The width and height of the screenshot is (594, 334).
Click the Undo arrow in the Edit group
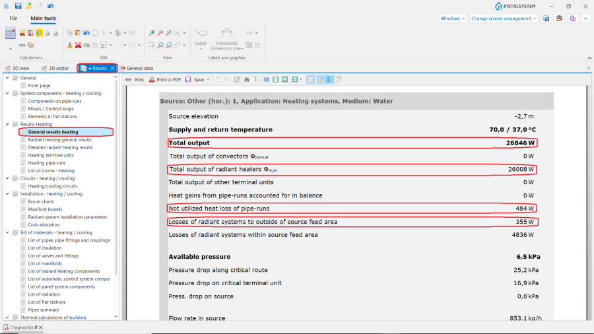click(x=86, y=33)
